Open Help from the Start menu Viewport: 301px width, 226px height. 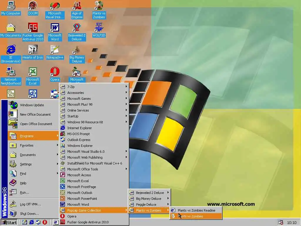pos(34,183)
